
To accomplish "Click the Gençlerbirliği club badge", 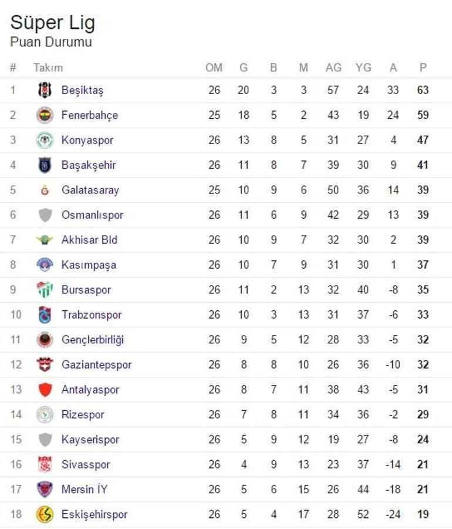I will [x=45, y=340].
